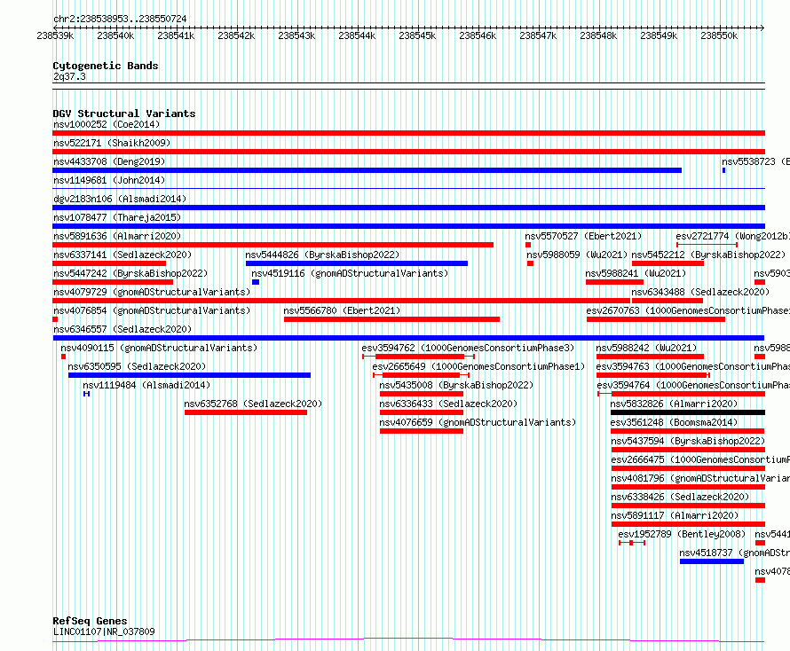Screen dimensions: 790x651
Task: Click nsv6336433 (Sedlazeck2020) label
Action: (x=448, y=404)
